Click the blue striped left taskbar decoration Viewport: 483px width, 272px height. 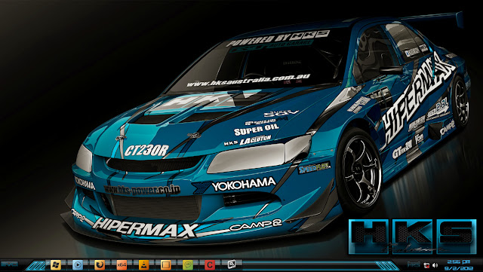(x=36, y=265)
